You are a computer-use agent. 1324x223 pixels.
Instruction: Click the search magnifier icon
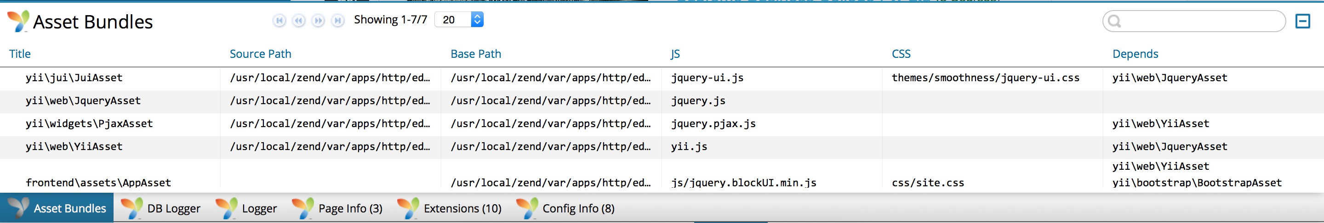coord(1114,21)
